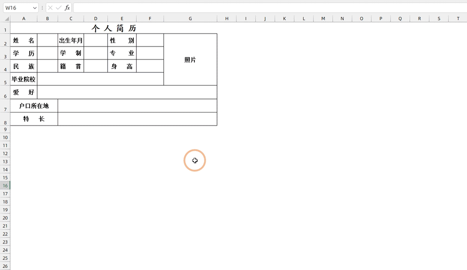Viewport: 467px width, 270px height.
Task: Select the 姓名 label cell
Action: tap(24, 40)
